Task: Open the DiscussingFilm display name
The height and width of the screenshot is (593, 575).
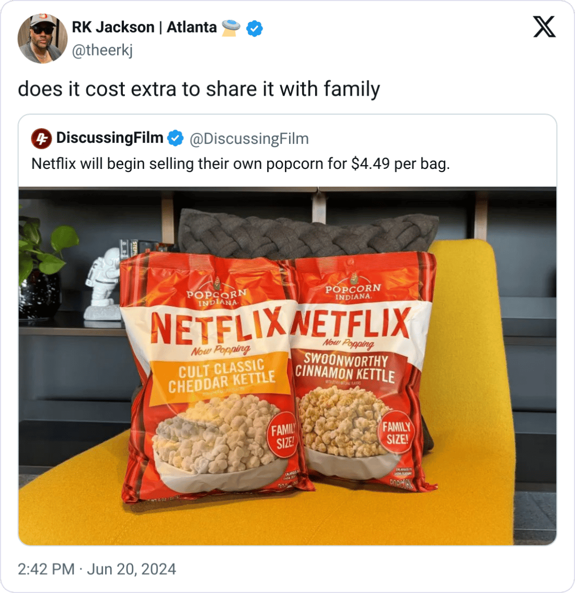Action: click(x=110, y=138)
